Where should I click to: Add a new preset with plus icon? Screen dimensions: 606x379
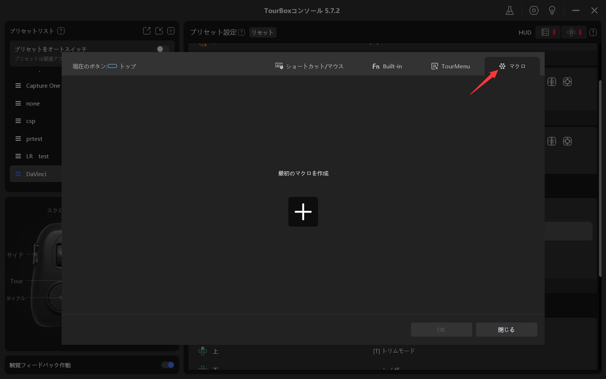point(171,31)
